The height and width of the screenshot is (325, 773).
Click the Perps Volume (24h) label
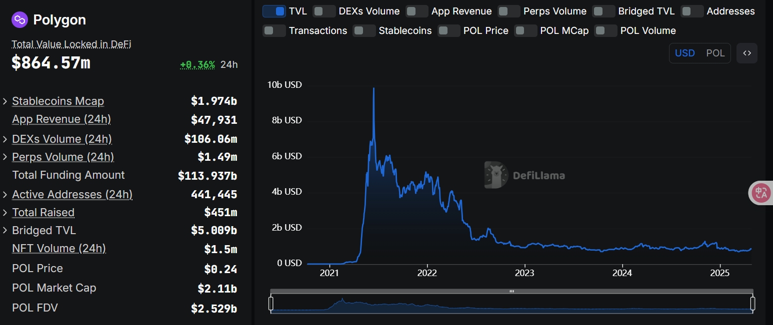tap(63, 157)
